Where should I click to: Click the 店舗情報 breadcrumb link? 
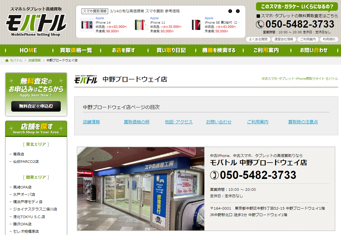34,61
